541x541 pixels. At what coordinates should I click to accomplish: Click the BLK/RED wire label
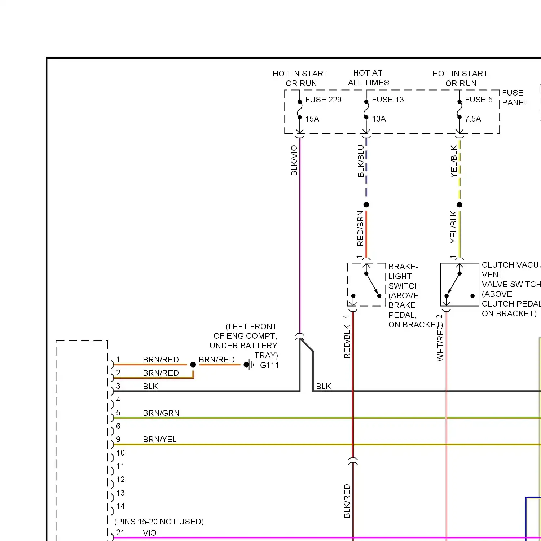tap(347, 501)
